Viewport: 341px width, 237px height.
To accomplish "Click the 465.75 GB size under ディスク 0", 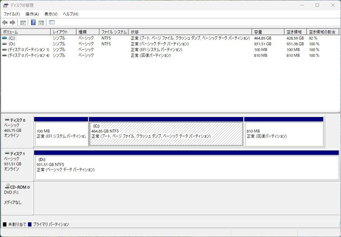I will coord(13,131).
